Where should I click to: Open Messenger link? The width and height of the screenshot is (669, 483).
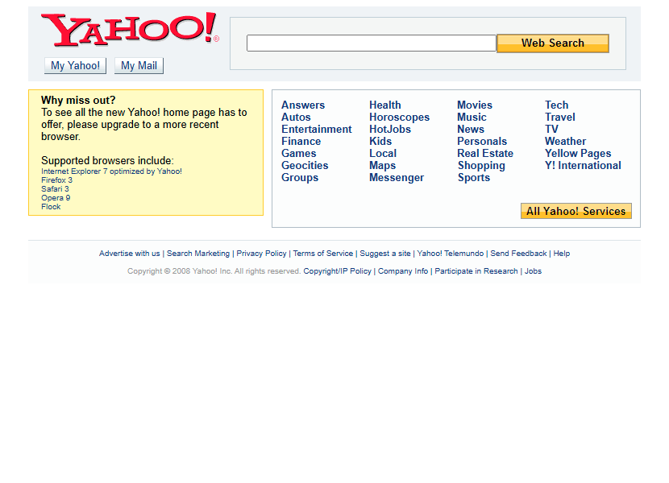(397, 178)
